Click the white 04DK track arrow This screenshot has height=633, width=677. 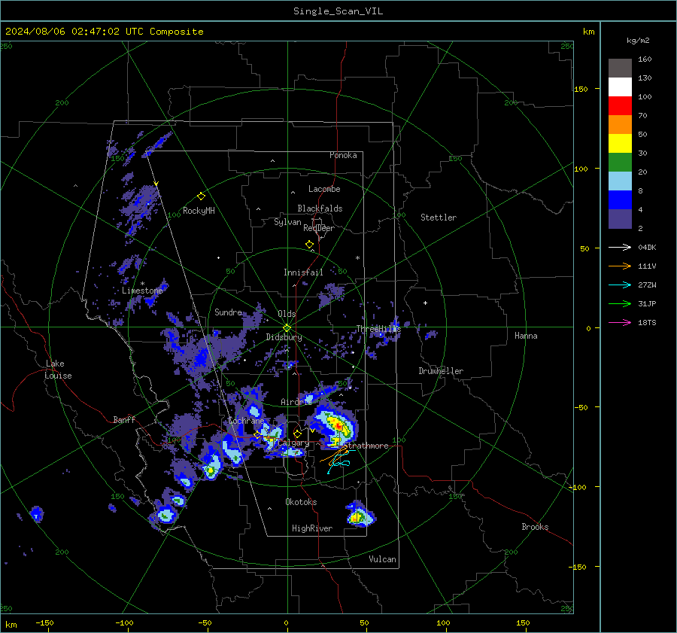point(620,247)
